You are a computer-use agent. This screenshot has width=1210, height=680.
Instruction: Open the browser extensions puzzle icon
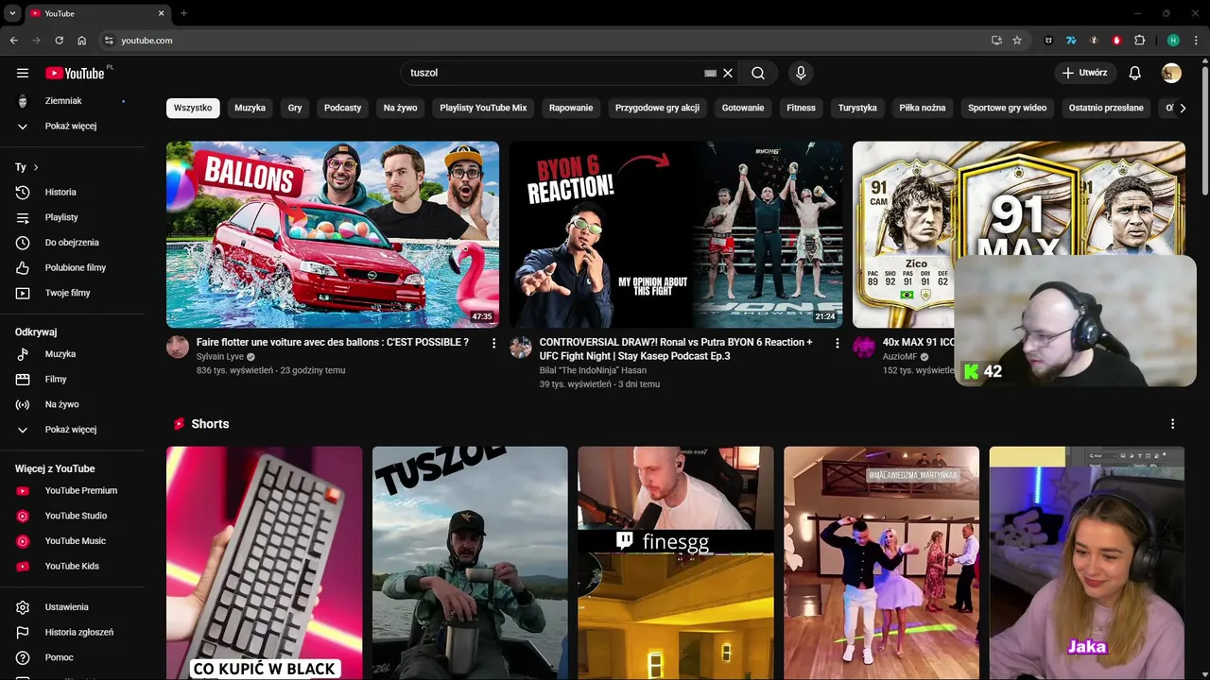click(1139, 41)
